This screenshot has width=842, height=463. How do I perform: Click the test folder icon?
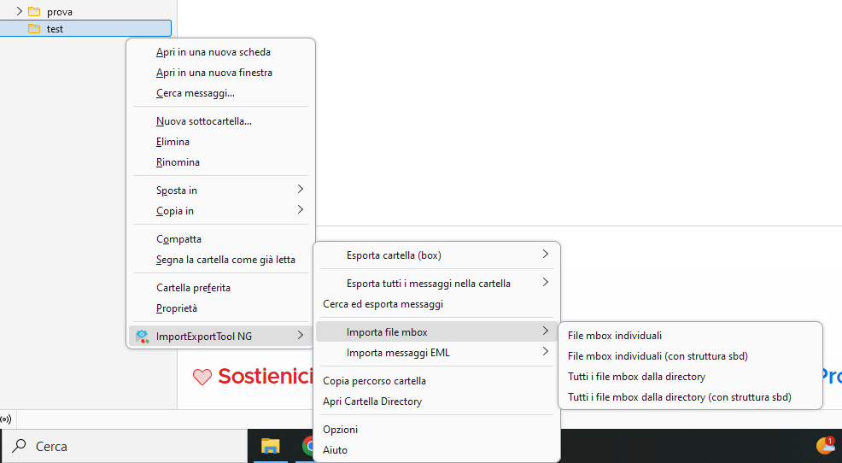34,28
